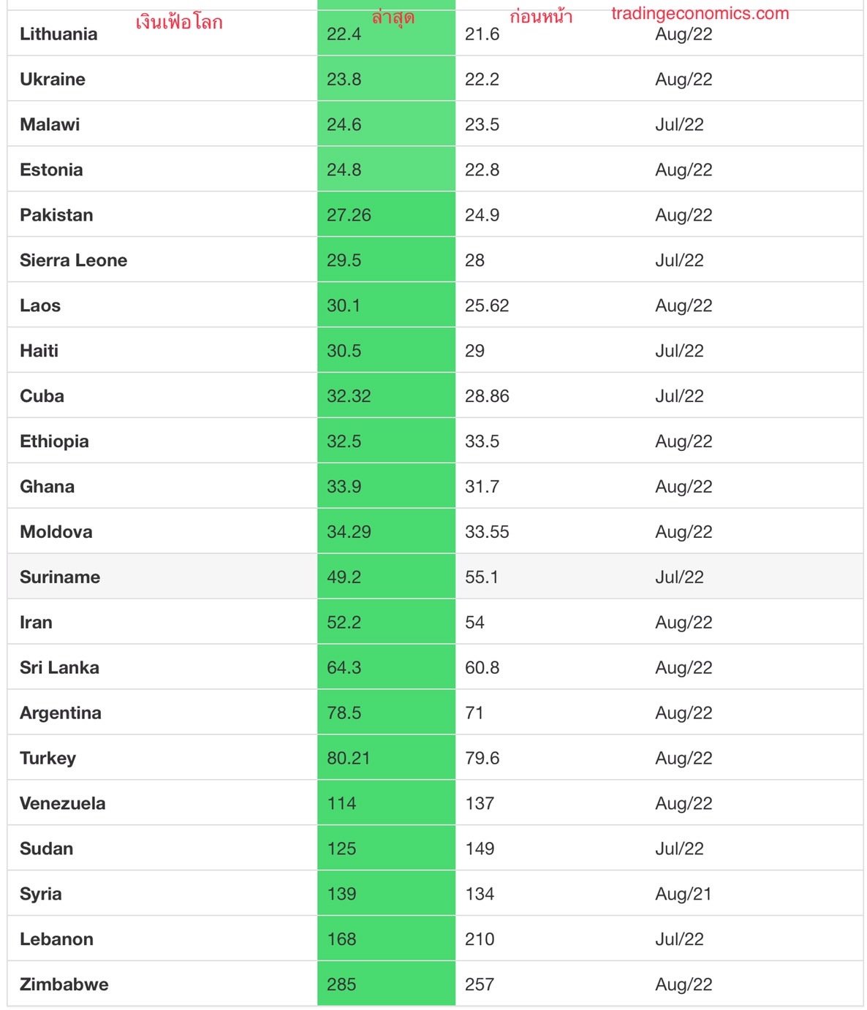Click the Ukraine country name

(x=53, y=80)
